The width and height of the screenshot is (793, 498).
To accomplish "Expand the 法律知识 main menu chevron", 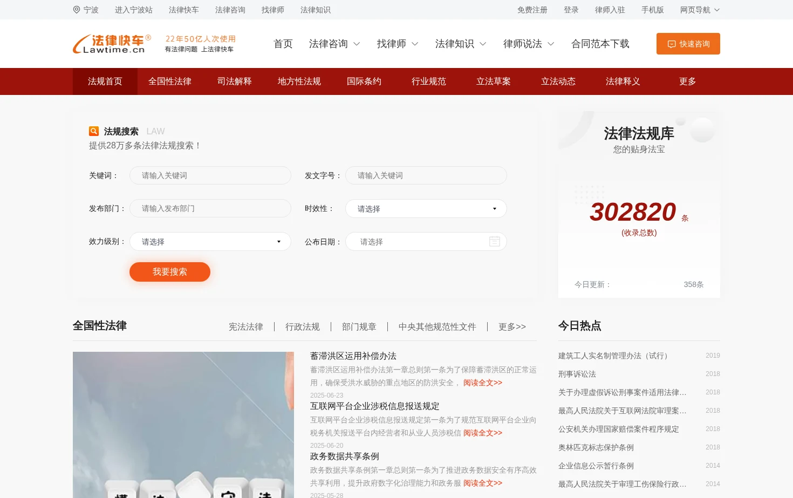I will (483, 44).
